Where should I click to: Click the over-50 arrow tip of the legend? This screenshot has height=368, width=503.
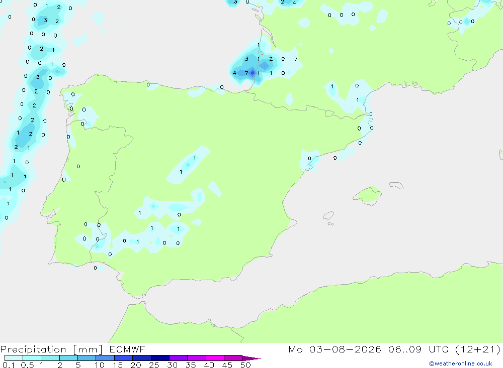(251, 358)
